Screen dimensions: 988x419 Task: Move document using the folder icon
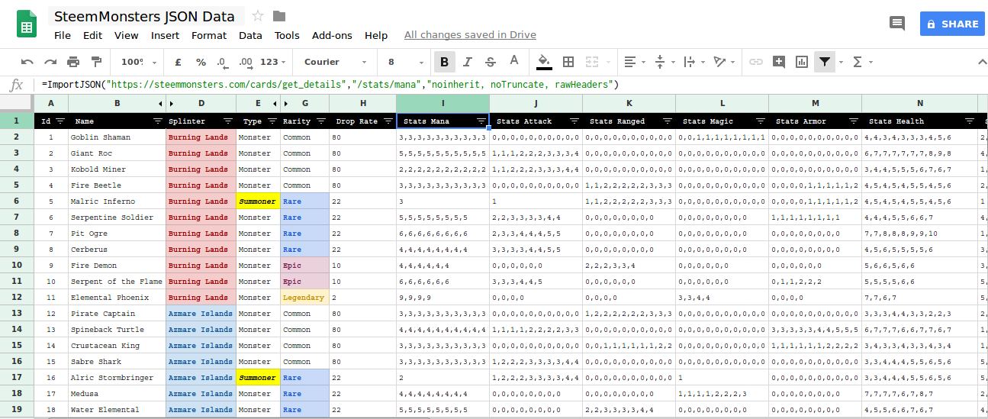point(279,16)
